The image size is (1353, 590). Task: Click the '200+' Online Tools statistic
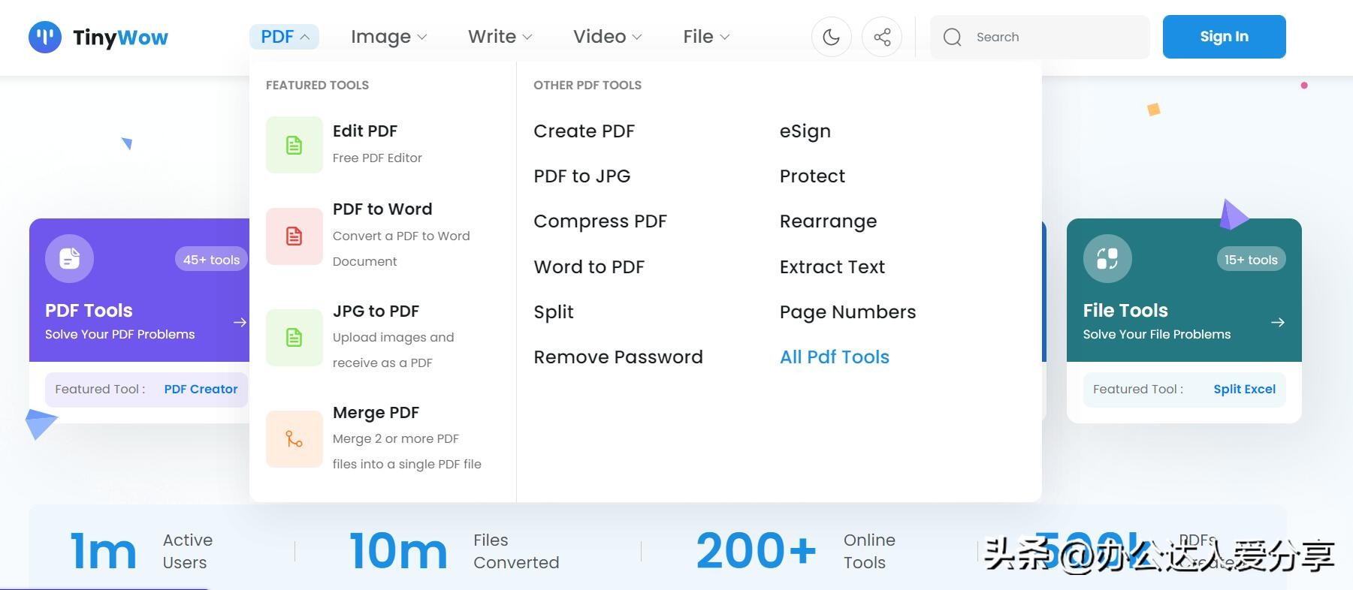click(x=756, y=551)
